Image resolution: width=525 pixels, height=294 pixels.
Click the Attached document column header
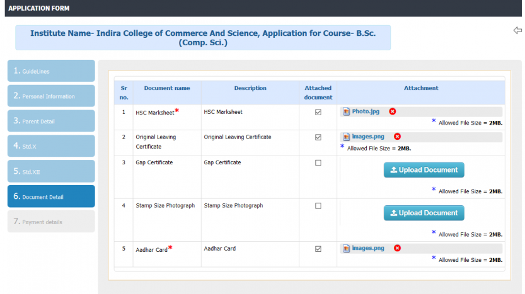(318, 93)
